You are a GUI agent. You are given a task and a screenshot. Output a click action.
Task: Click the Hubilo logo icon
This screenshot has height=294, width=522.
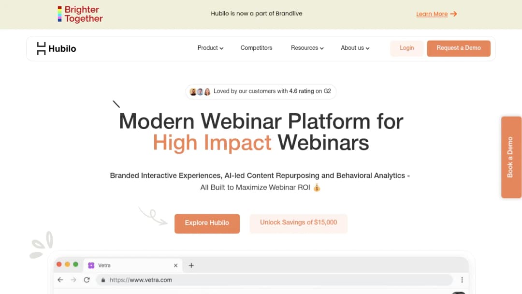[41, 49]
